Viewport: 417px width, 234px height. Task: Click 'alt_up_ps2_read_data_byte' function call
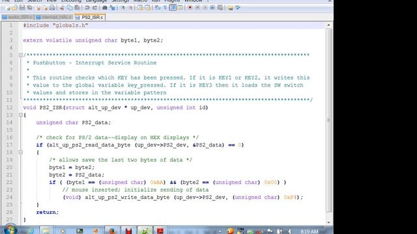[x=90, y=145]
